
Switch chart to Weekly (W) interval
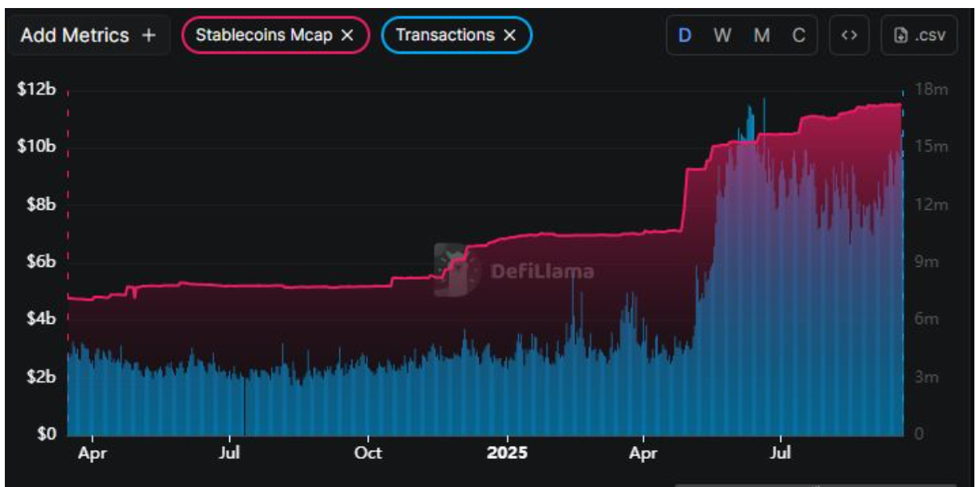point(722,35)
